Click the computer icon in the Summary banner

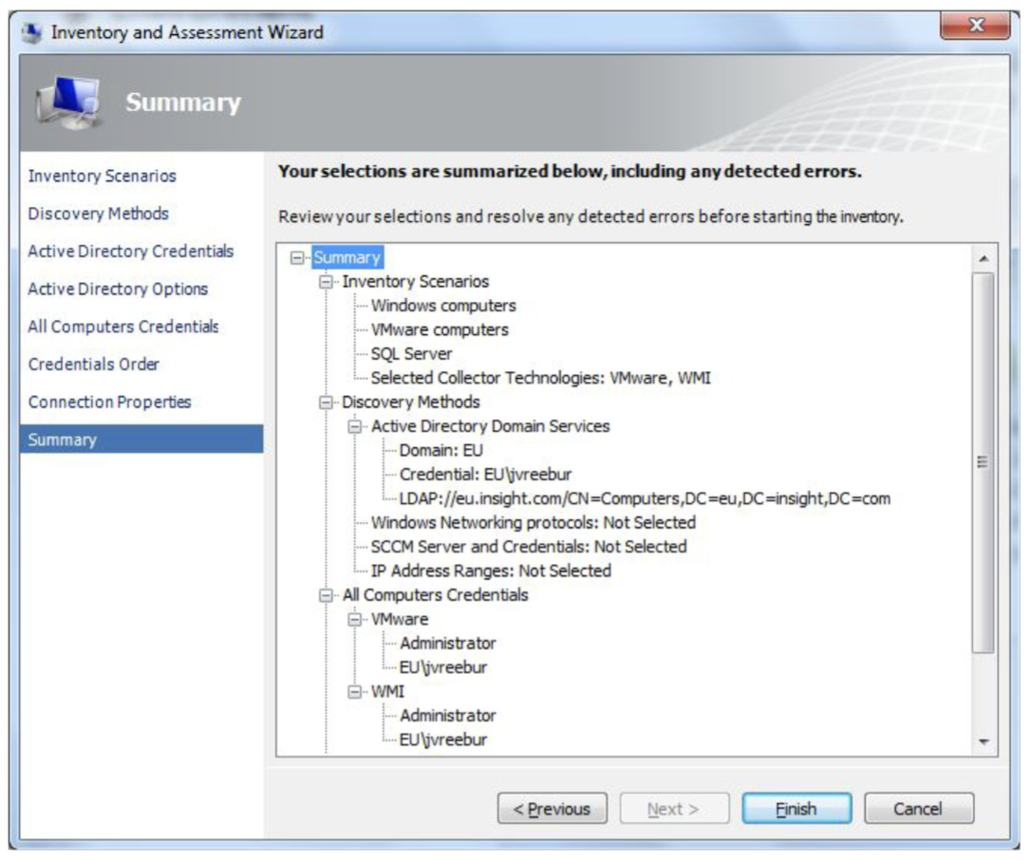click(x=69, y=102)
